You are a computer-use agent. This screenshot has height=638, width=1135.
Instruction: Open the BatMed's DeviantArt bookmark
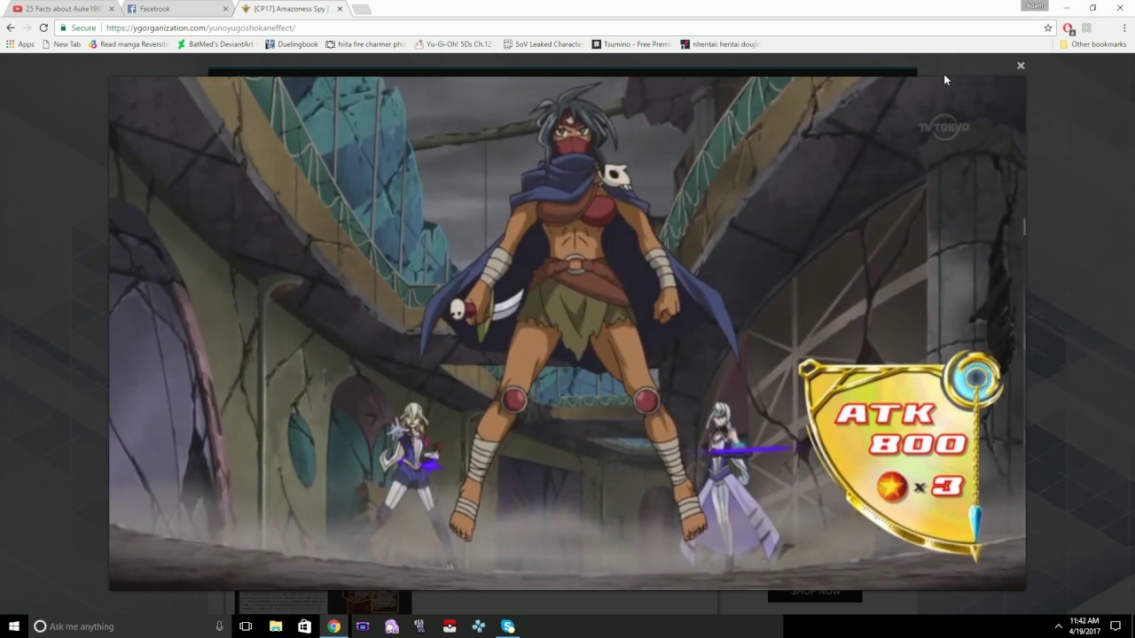click(215, 44)
